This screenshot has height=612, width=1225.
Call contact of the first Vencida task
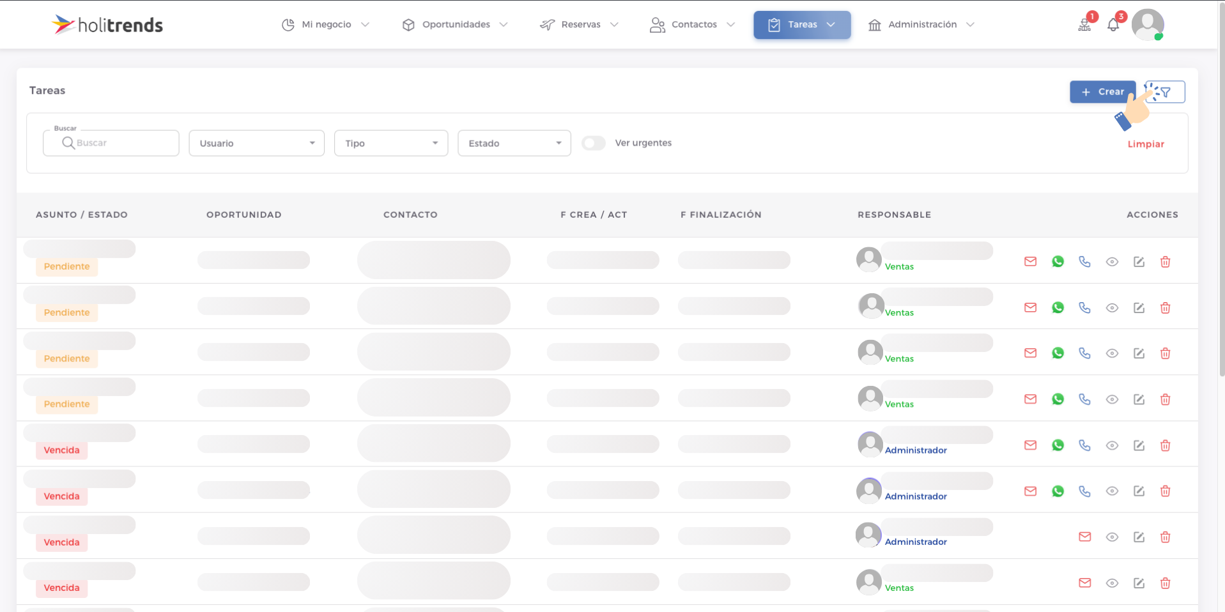1084,445
